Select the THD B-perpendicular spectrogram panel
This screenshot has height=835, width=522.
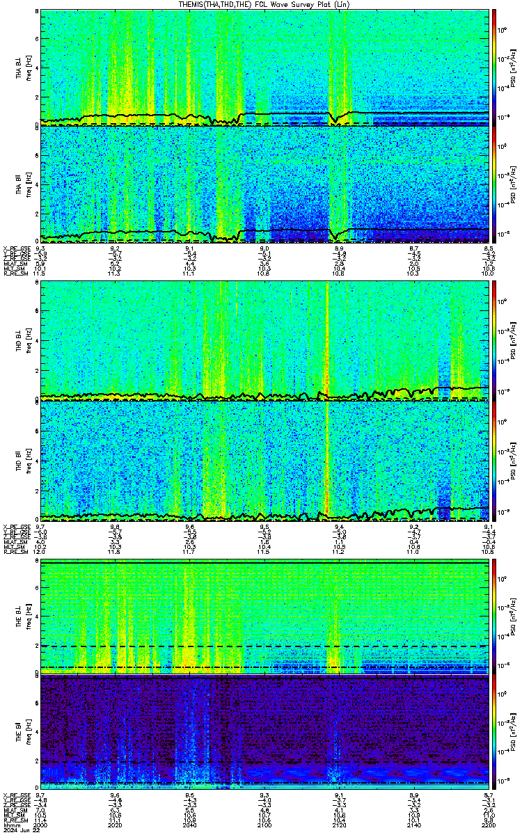pos(264,340)
